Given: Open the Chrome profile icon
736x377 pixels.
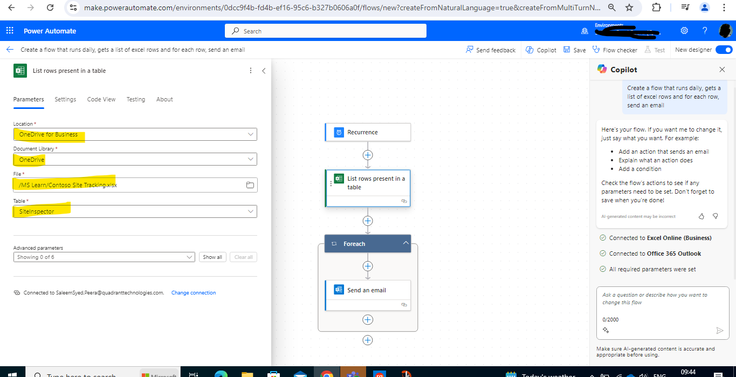Looking at the screenshot, I should click(705, 8).
